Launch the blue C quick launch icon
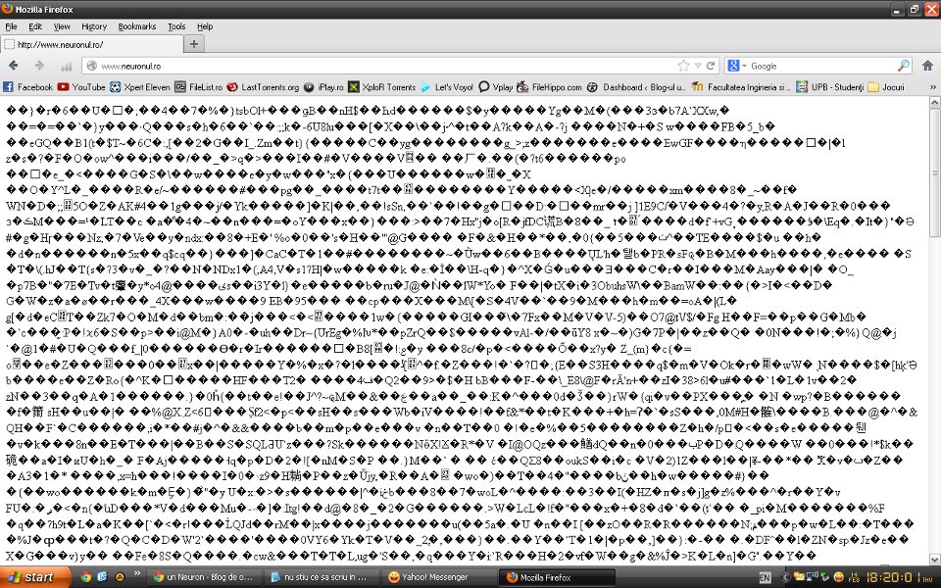This screenshot has width=941, height=588. click(x=102, y=577)
